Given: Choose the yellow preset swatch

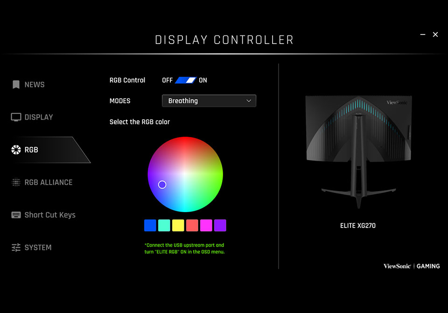Looking at the screenshot, I should (x=178, y=226).
